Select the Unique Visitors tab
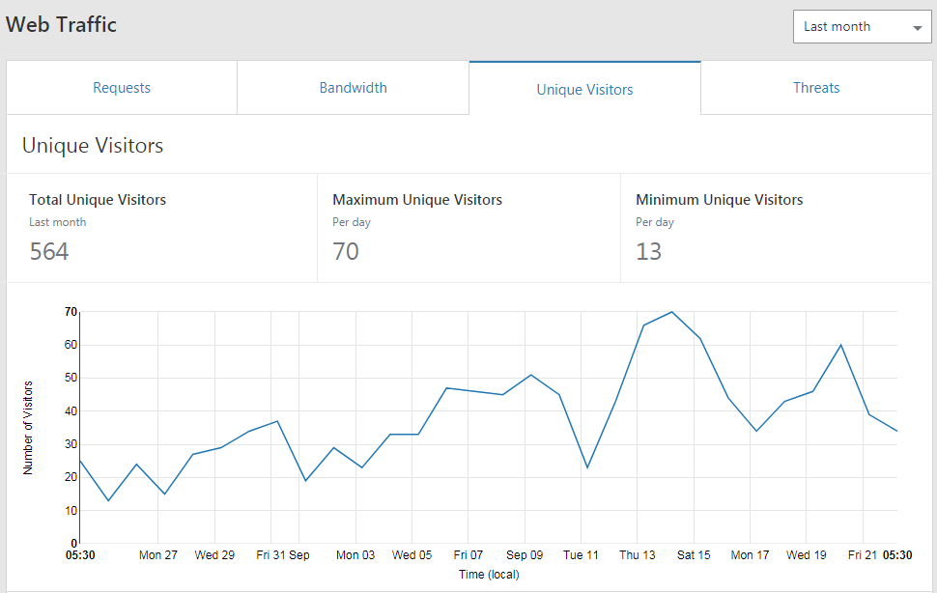The width and height of the screenshot is (937, 593). (x=584, y=90)
